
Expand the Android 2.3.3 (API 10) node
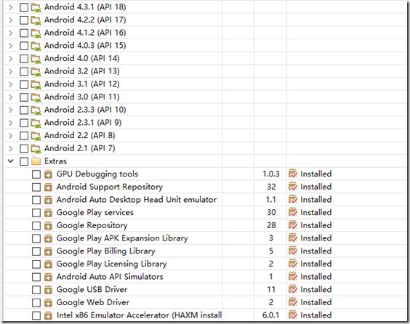pyautogui.click(x=10, y=110)
